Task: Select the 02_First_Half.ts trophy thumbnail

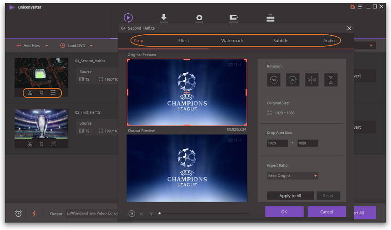Action: coord(41,124)
